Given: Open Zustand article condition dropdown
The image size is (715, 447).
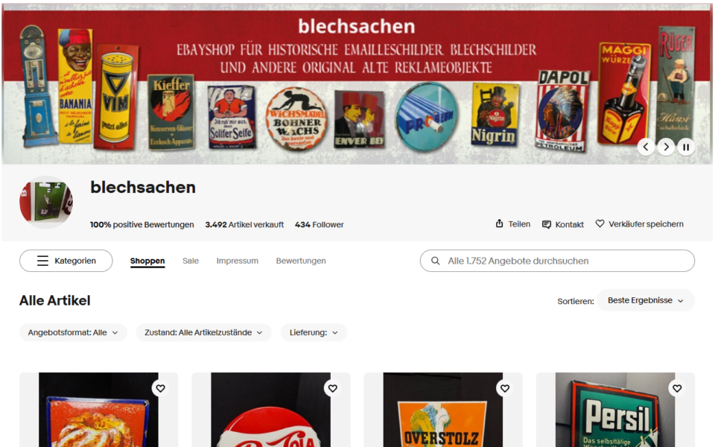Looking at the screenshot, I should pyautogui.click(x=204, y=332).
